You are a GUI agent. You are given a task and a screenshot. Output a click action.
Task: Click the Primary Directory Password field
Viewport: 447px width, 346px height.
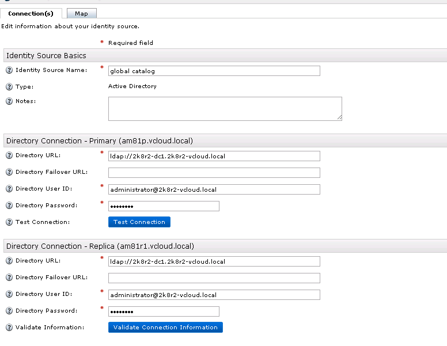(164, 206)
